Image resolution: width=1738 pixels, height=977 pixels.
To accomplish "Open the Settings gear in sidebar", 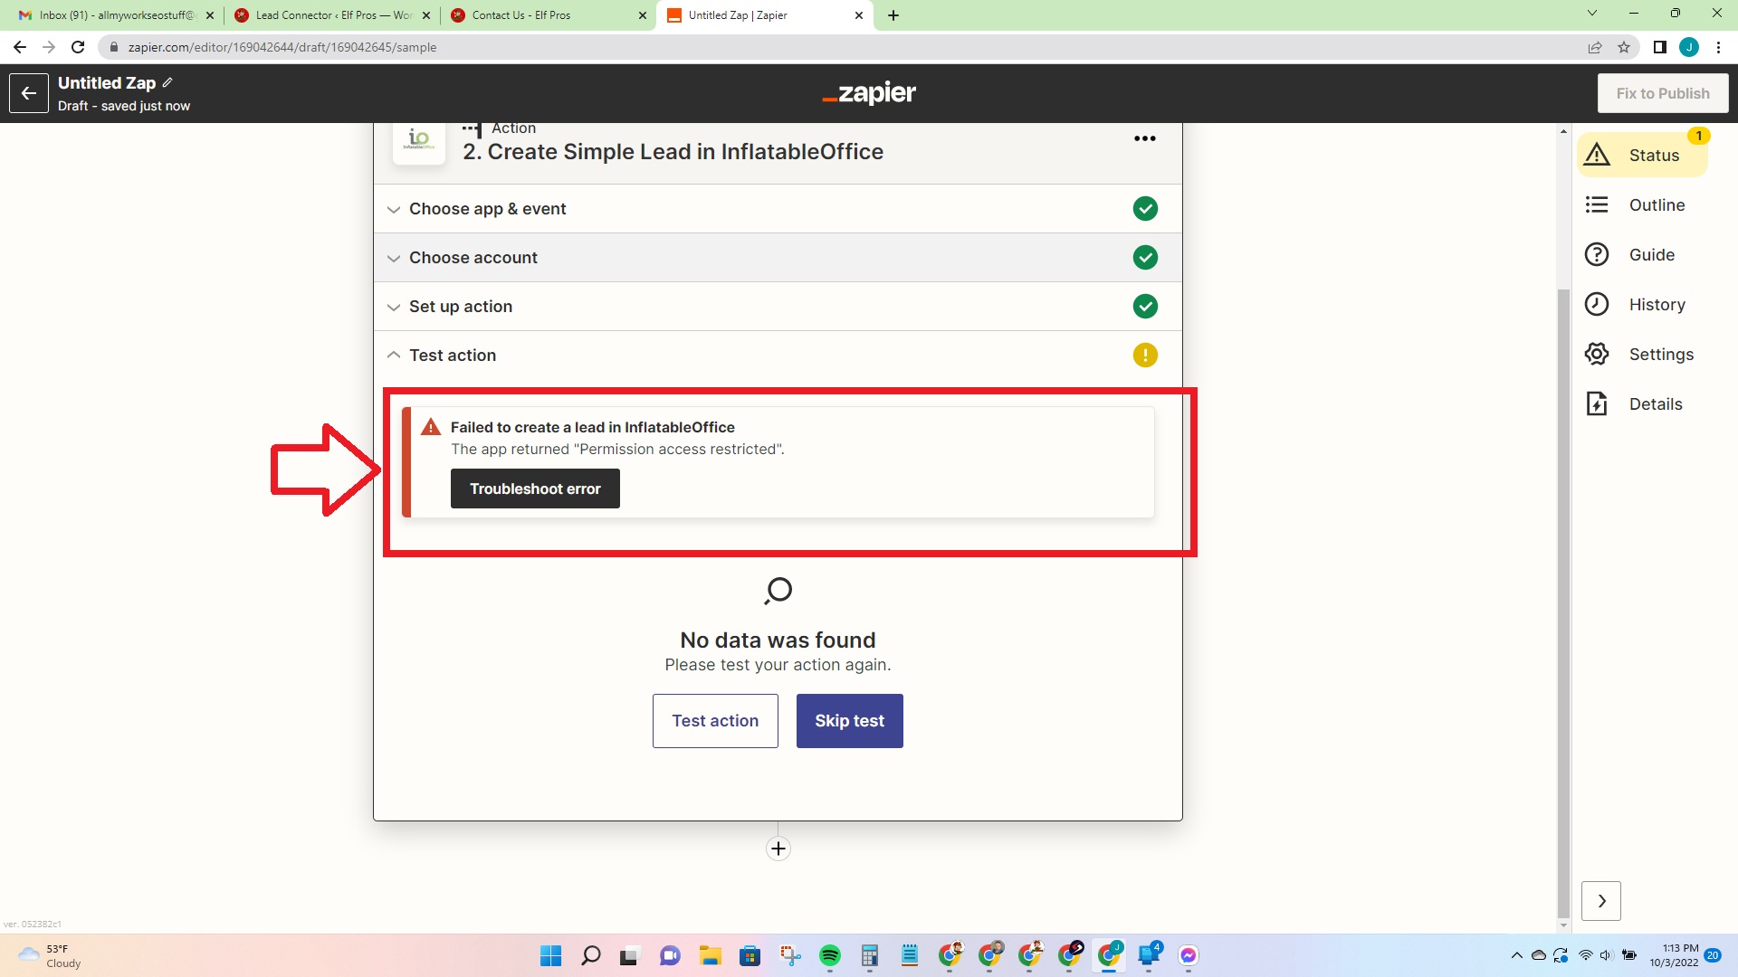I will point(1597,355).
